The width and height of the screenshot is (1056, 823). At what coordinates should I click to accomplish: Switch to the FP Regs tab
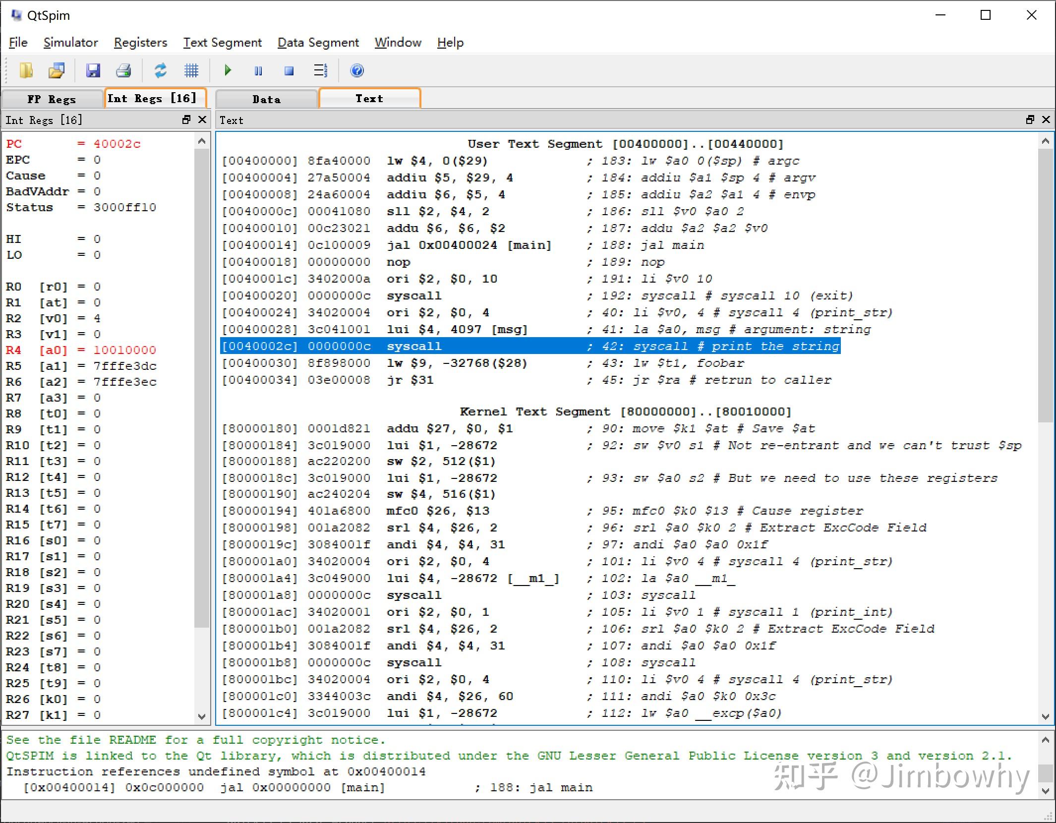pos(52,99)
